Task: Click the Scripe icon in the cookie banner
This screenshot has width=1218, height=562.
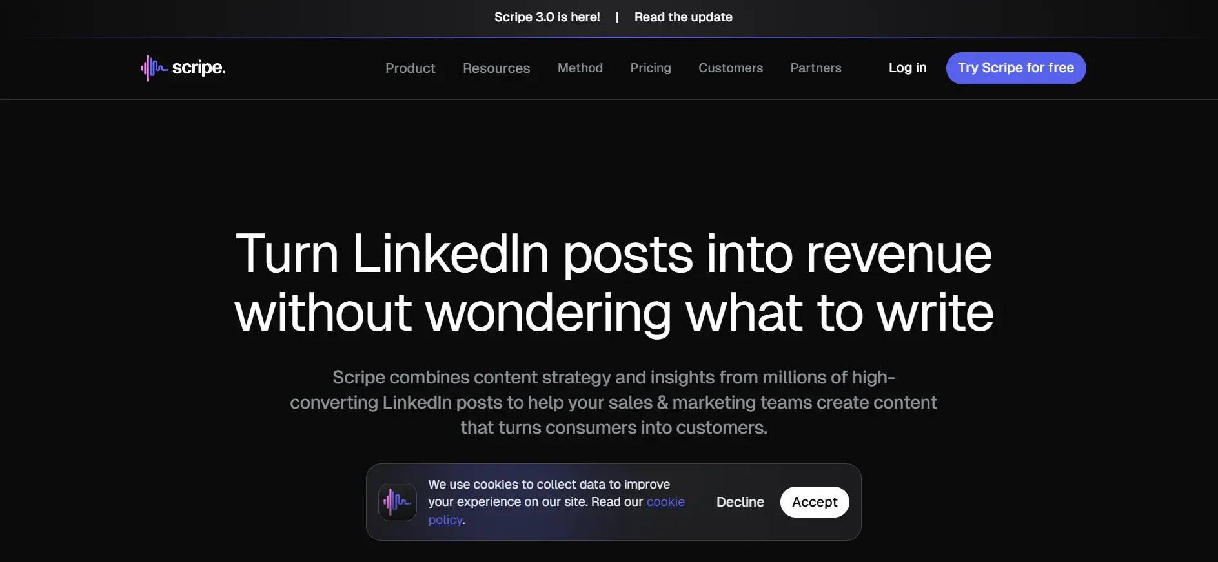Action: [x=396, y=501]
